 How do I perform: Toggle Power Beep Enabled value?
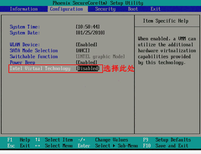point(87,63)
